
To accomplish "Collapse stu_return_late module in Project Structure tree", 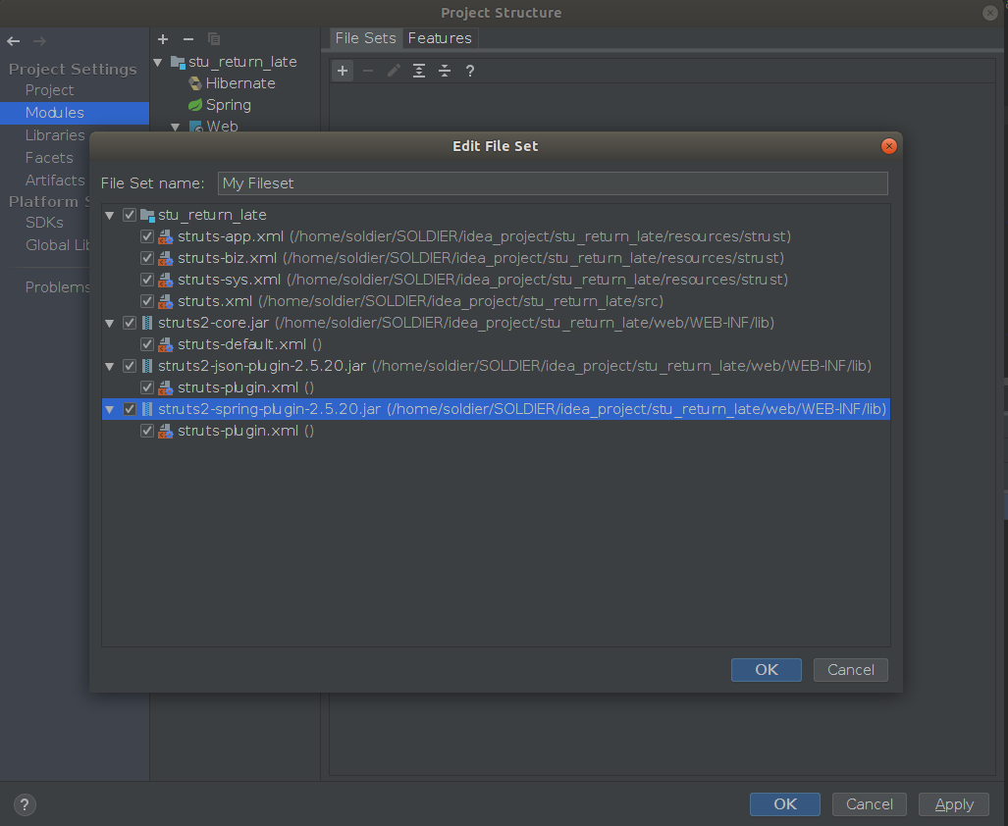I will click(x=157, y=63).
